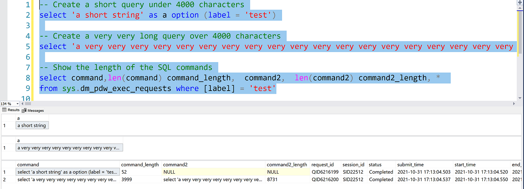Click the split editor icon at top right
The width and height of the screenshot is (524, 189).
pyautogui.click(x=521, y=3)
